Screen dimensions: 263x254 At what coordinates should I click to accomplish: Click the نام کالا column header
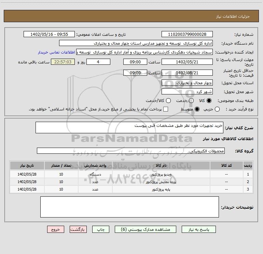pyautogui.click(x=161, y=166)
